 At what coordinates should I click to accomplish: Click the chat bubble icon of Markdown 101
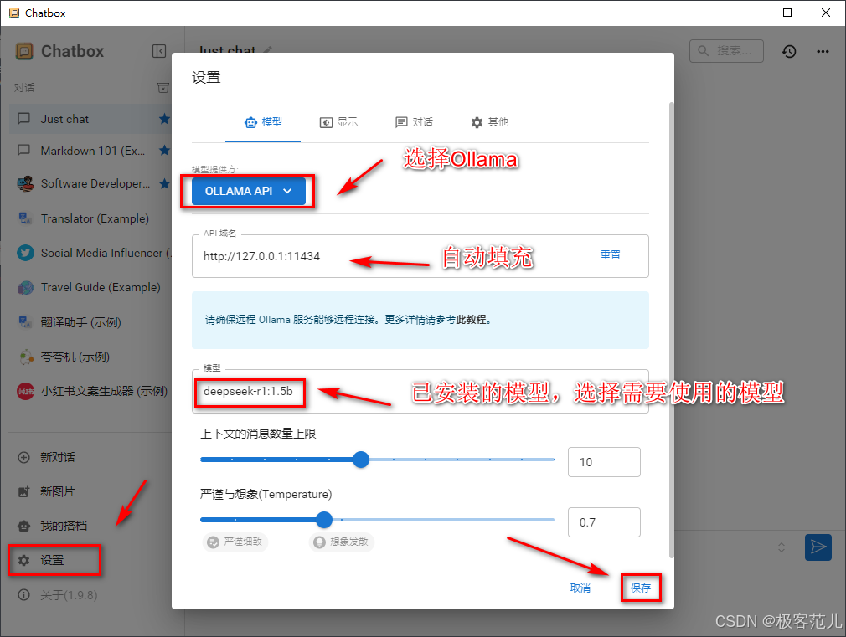pos(23,150)
